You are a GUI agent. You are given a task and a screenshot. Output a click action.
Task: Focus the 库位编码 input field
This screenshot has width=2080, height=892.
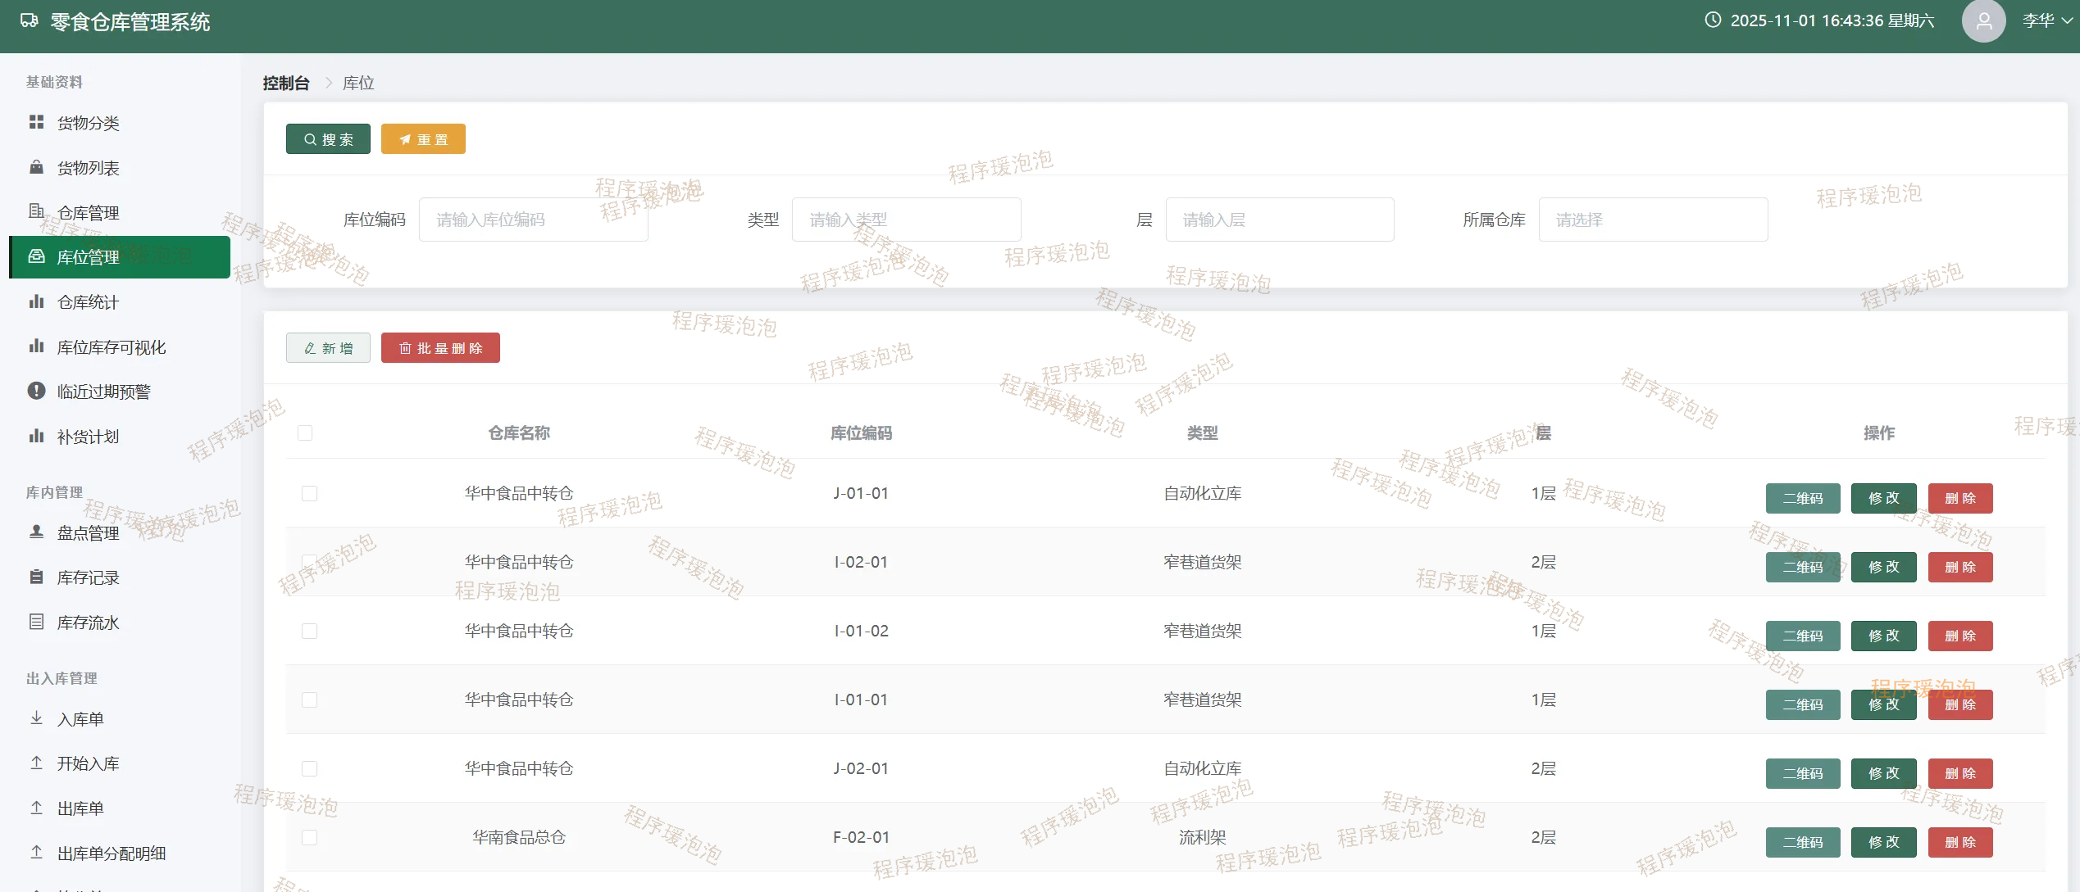click(x=533, y=220)
